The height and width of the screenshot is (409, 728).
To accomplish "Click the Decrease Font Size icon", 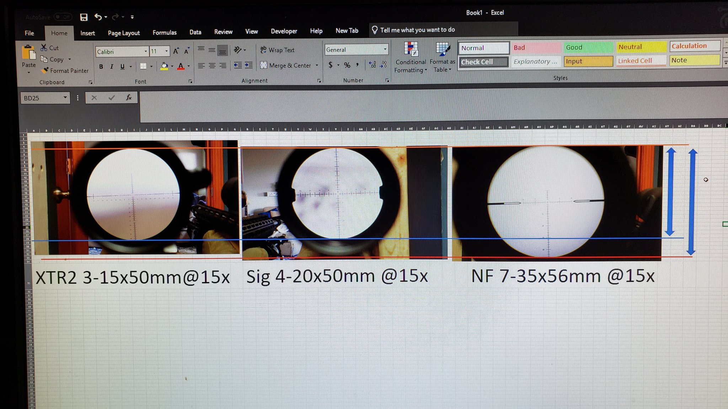I will 187,51.
